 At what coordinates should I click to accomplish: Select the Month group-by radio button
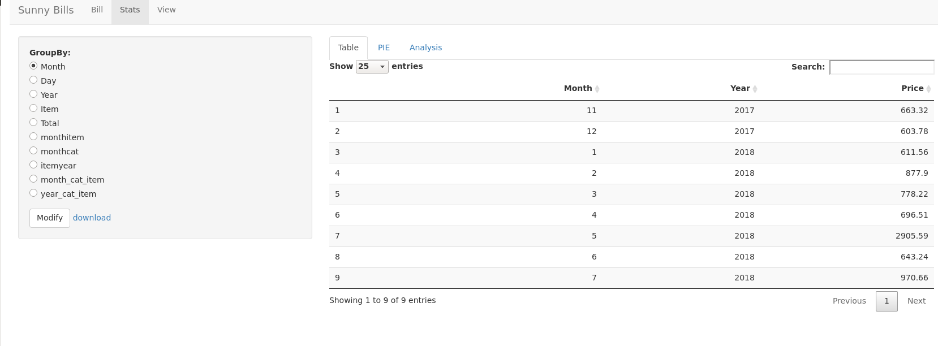coord(33,66)
